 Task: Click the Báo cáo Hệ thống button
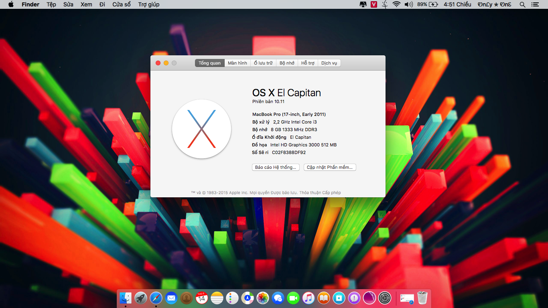276,167
